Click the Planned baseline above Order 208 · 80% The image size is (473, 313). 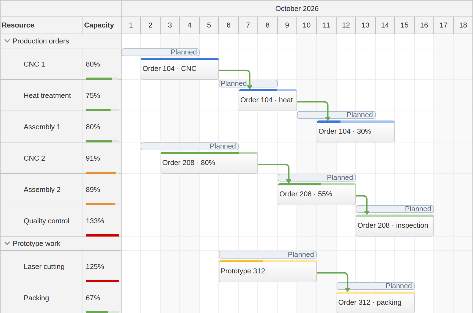(x=190, y=146)
